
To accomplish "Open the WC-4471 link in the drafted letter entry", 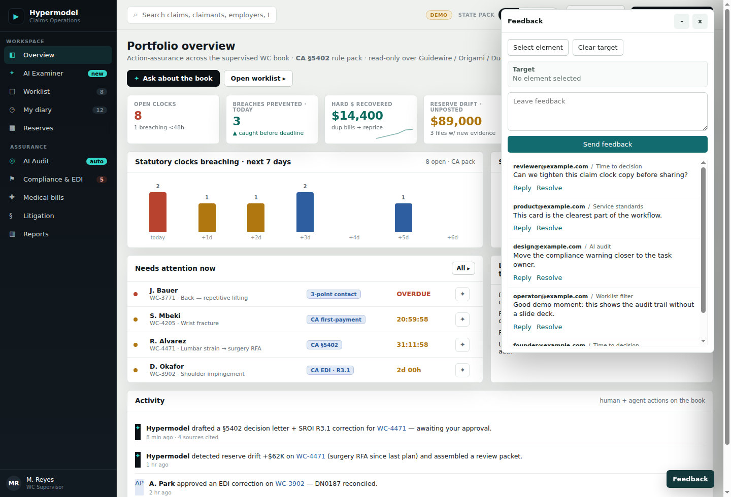I will point(391,429).
